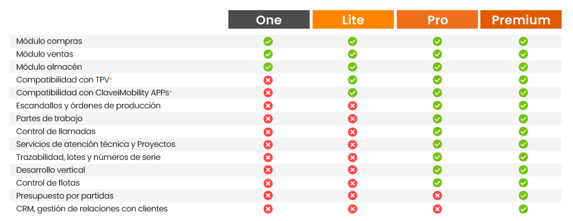Click the Control de llamadas row label

56,131
